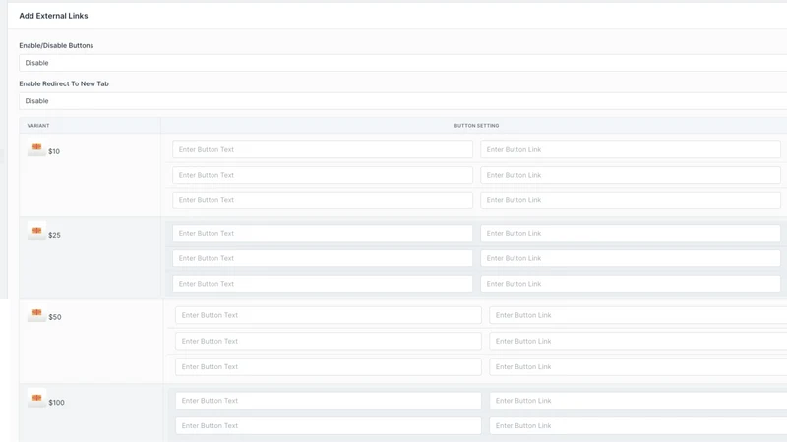787x442 pixels.
Task: Click the $50 variant label
Action: [55, 317]
